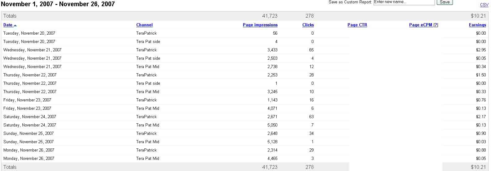Screen dimensions: 491x171
Task: Sort by Channel column header
Action: click(x=144, y=25)
